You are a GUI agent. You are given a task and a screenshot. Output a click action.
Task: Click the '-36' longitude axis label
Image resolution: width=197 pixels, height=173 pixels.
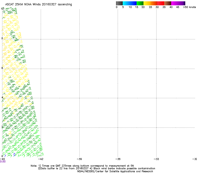click(x=118, y=159)
